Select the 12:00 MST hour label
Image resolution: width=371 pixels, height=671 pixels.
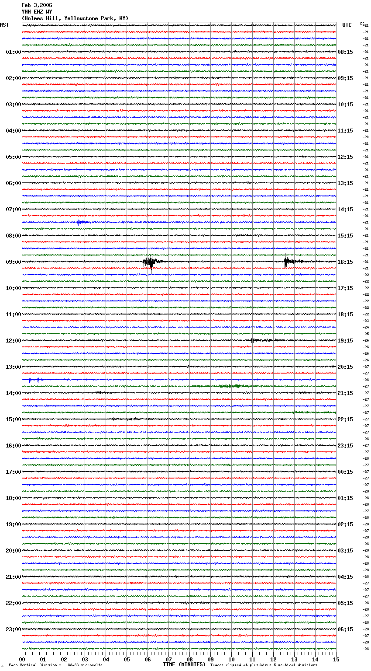click(13, 341)
